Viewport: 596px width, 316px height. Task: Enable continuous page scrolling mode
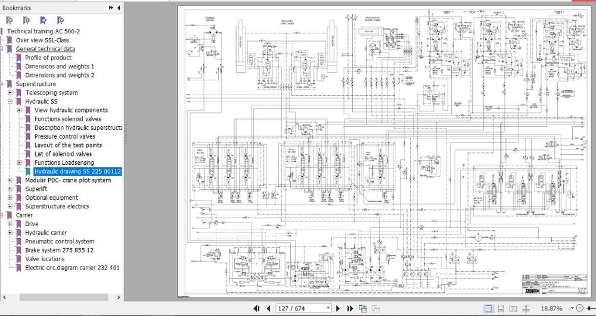click(501, 308)
